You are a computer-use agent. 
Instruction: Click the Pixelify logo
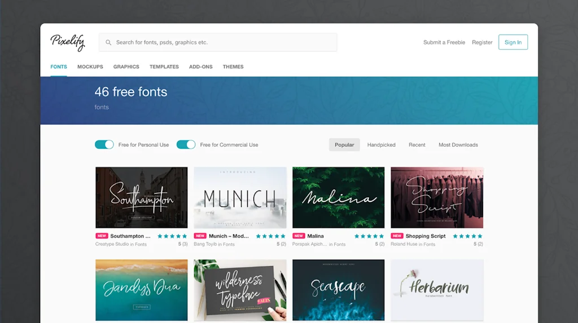point(68,43)
